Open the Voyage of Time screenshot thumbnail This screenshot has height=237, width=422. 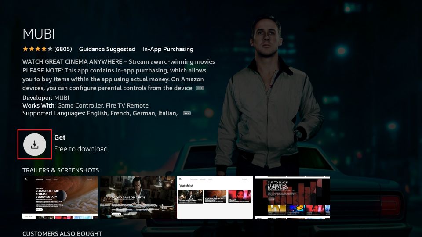point(60,197)
